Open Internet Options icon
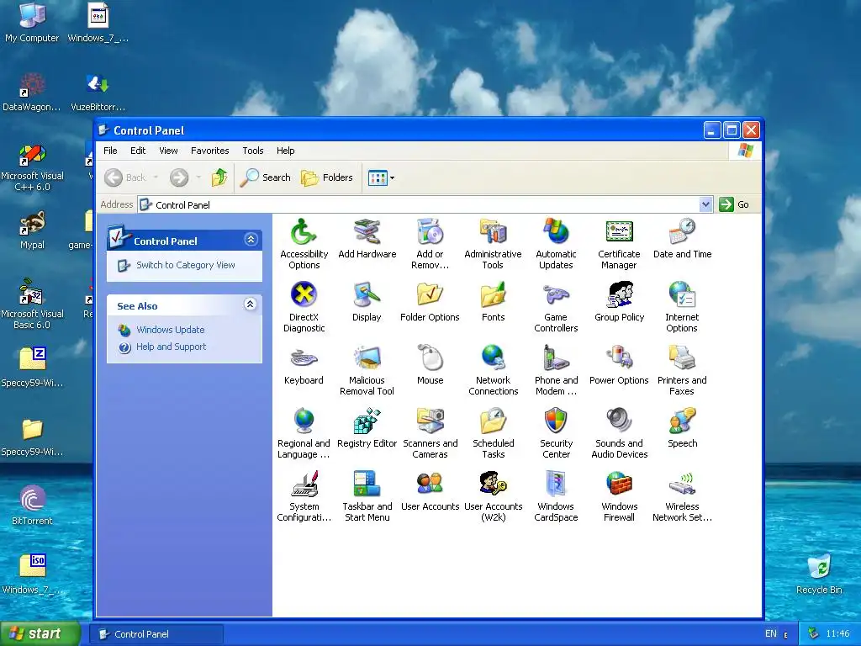The height and width of the screenshot is (646, 861). (x=682, y=307)
